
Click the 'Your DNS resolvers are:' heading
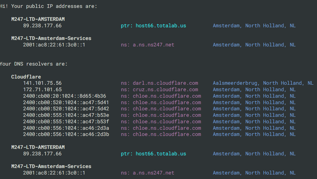[34, 64]
